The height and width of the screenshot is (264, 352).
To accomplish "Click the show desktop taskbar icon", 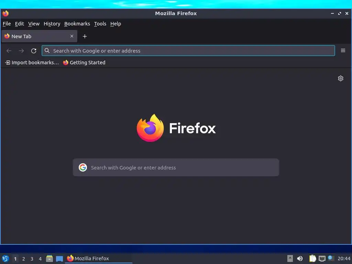I will click(x=59, y=258).
